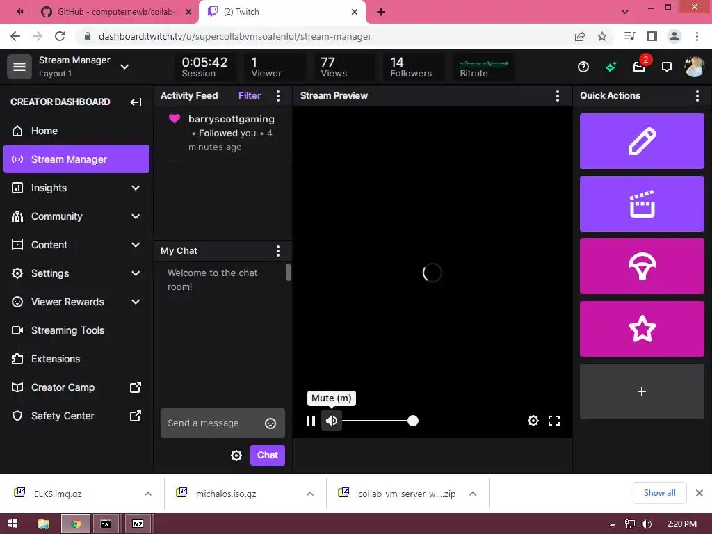Open the green sparkle updates icon
The image size is (712, 534).
(610, 67)
